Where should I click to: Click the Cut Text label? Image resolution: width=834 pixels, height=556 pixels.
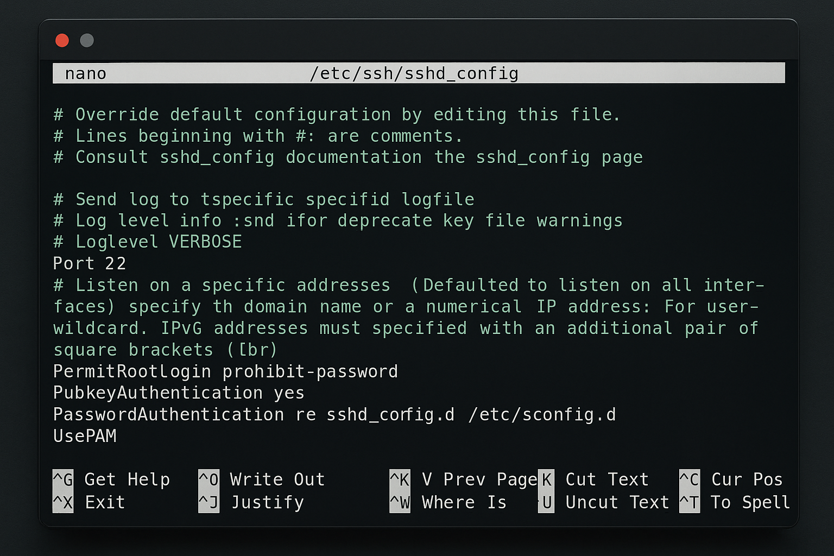click(607, 479)
